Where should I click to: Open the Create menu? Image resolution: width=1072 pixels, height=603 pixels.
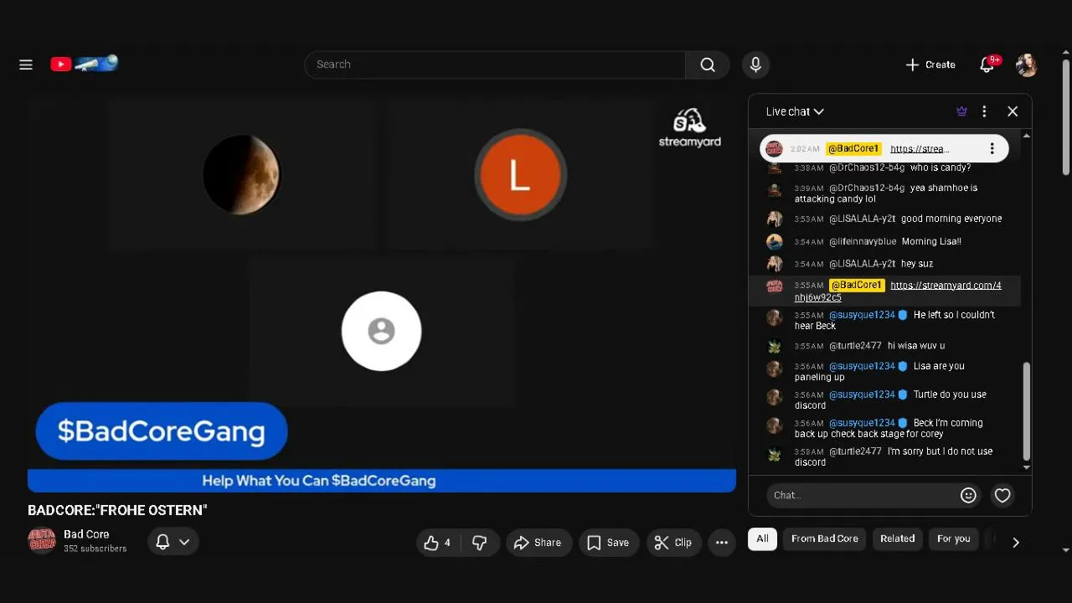point(930,64)
